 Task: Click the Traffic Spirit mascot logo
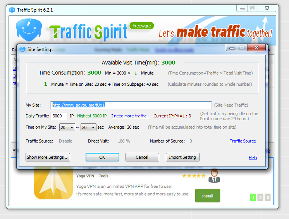(29, 30)
